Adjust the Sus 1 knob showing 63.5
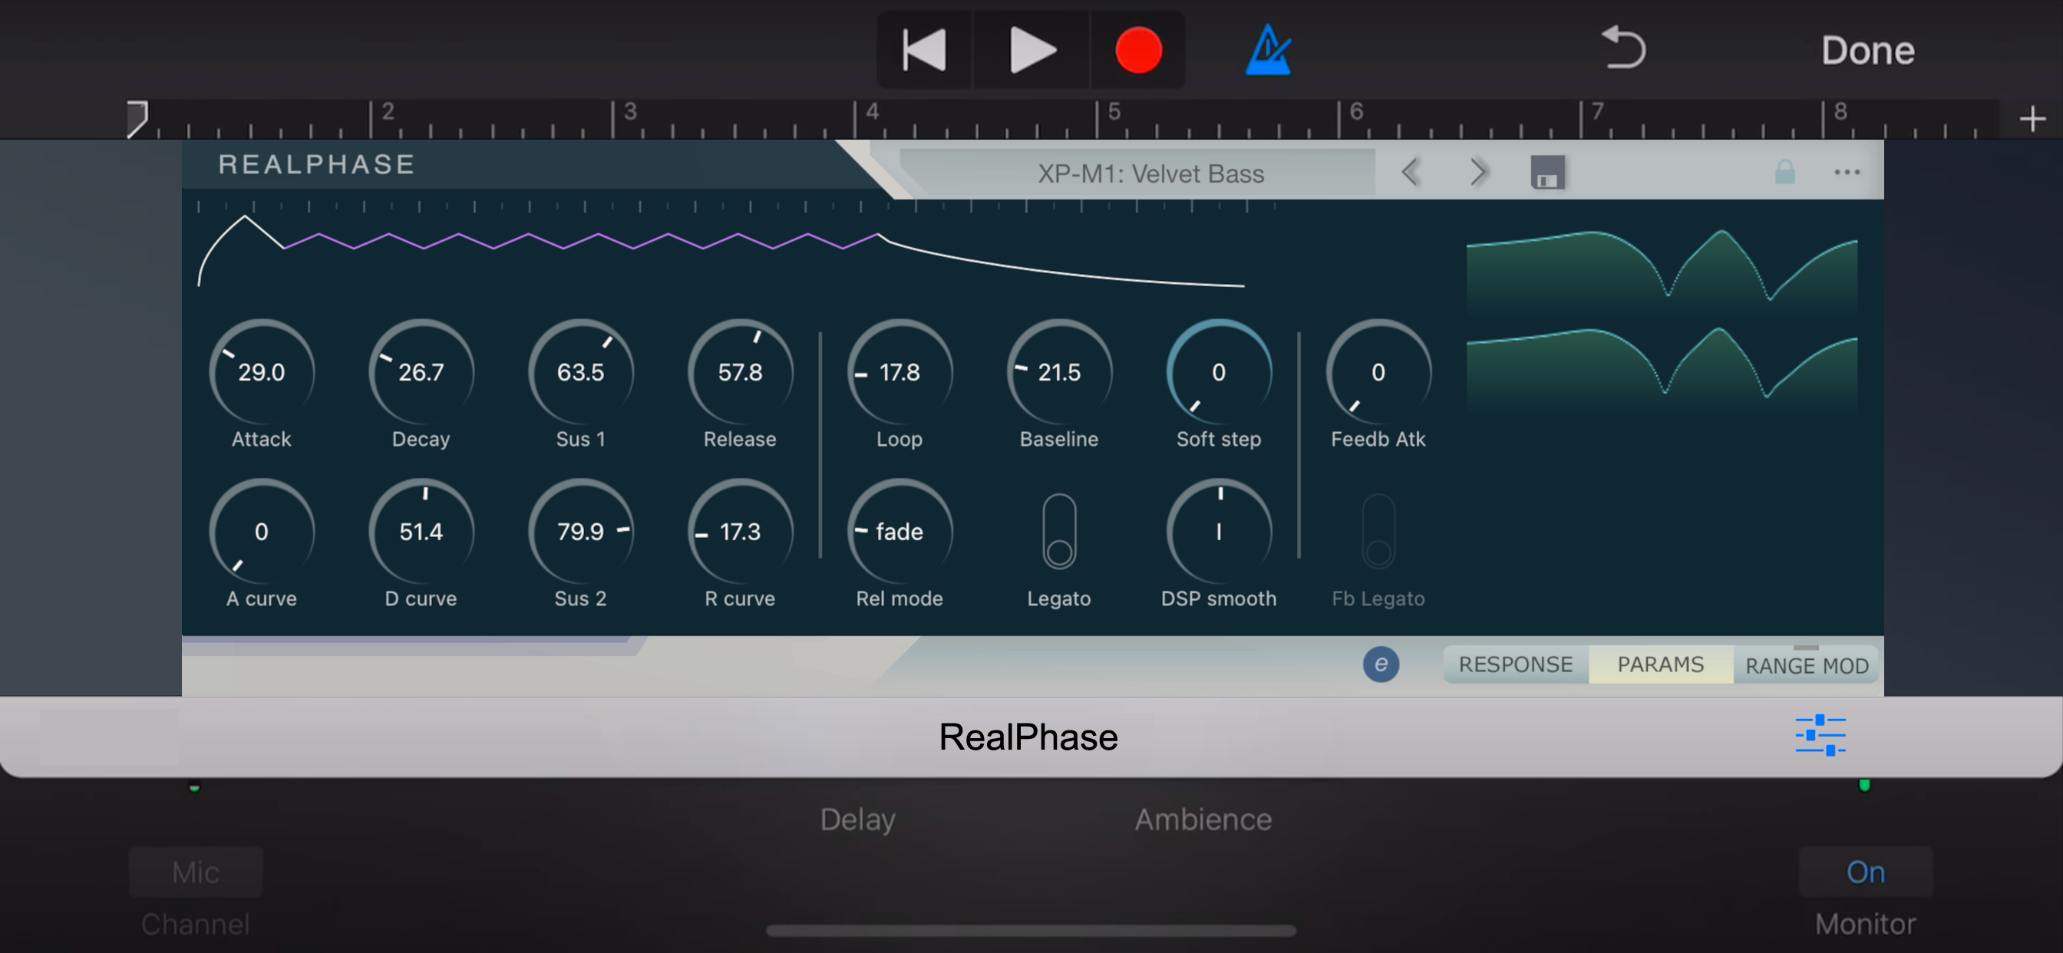 pos(581,372)
